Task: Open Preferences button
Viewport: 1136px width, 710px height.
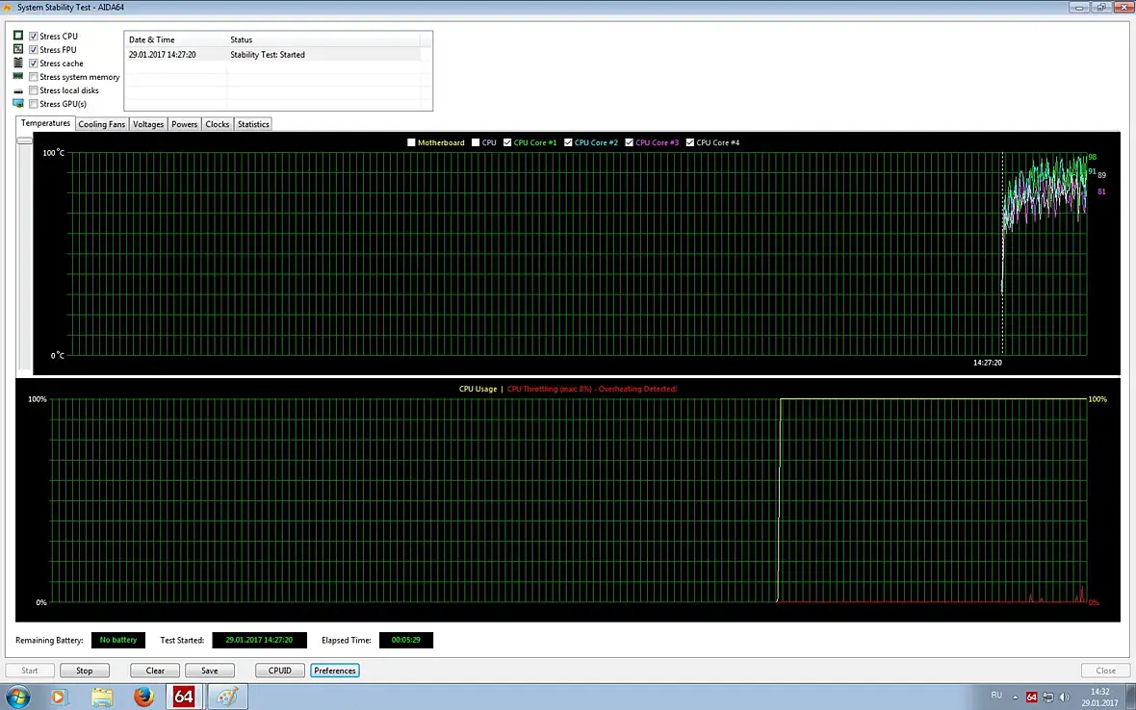Action: [335, 671]
